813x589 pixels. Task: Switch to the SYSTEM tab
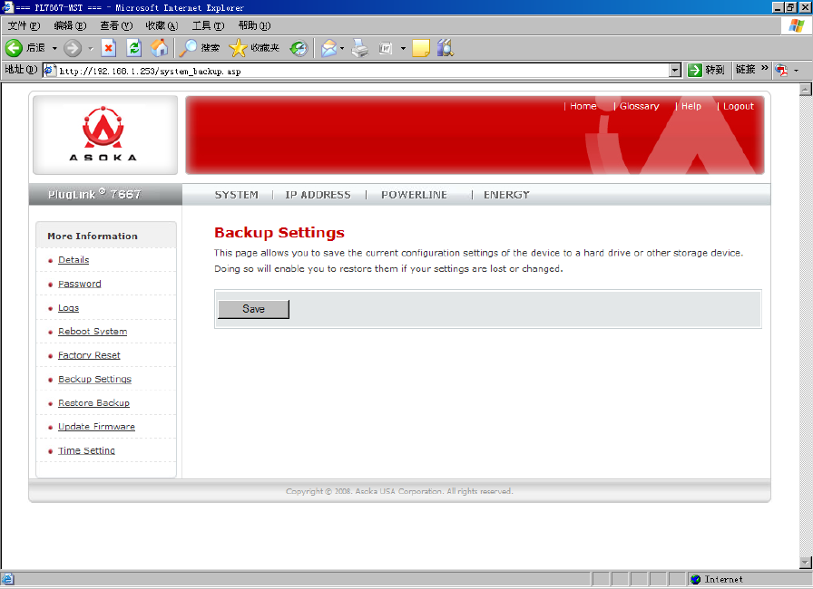(237, 195)
